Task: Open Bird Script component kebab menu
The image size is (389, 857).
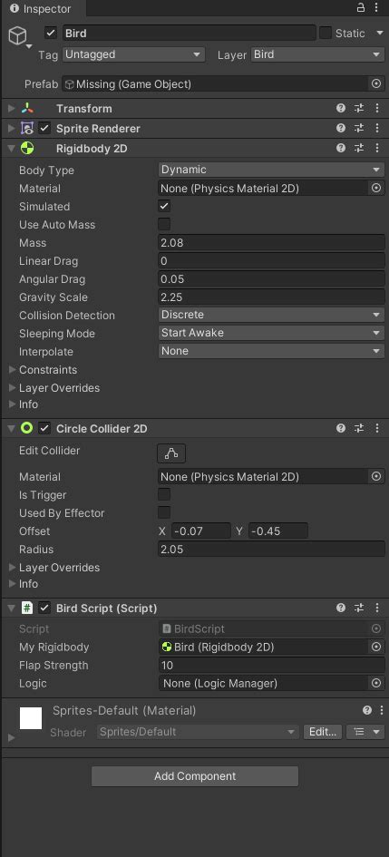Action: [x=376, y=608]
